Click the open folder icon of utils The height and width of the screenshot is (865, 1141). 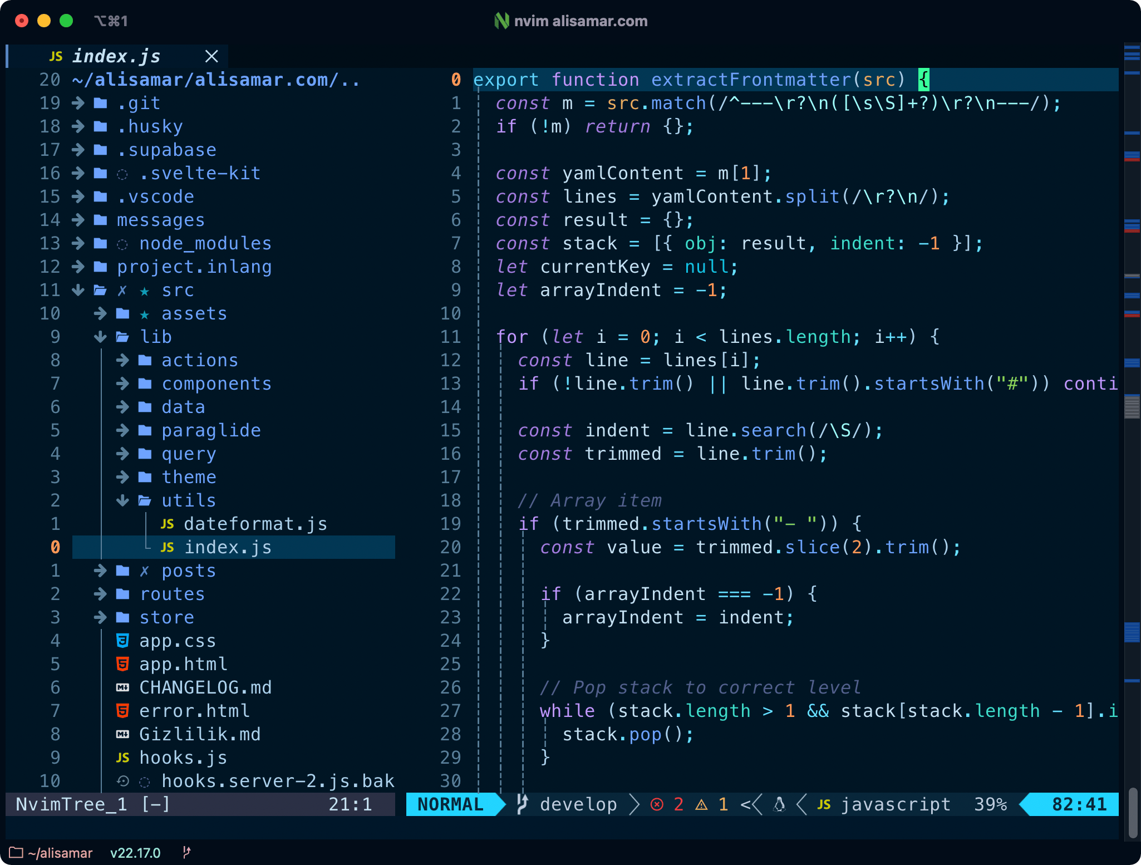point(144,500)
